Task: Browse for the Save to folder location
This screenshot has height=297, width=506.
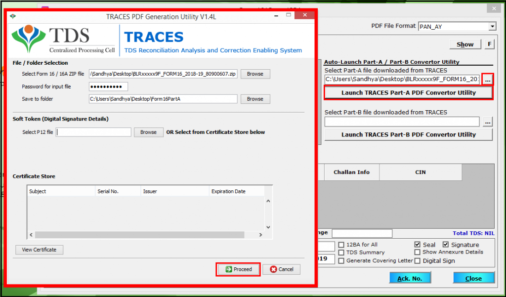Action: [255, 99]
